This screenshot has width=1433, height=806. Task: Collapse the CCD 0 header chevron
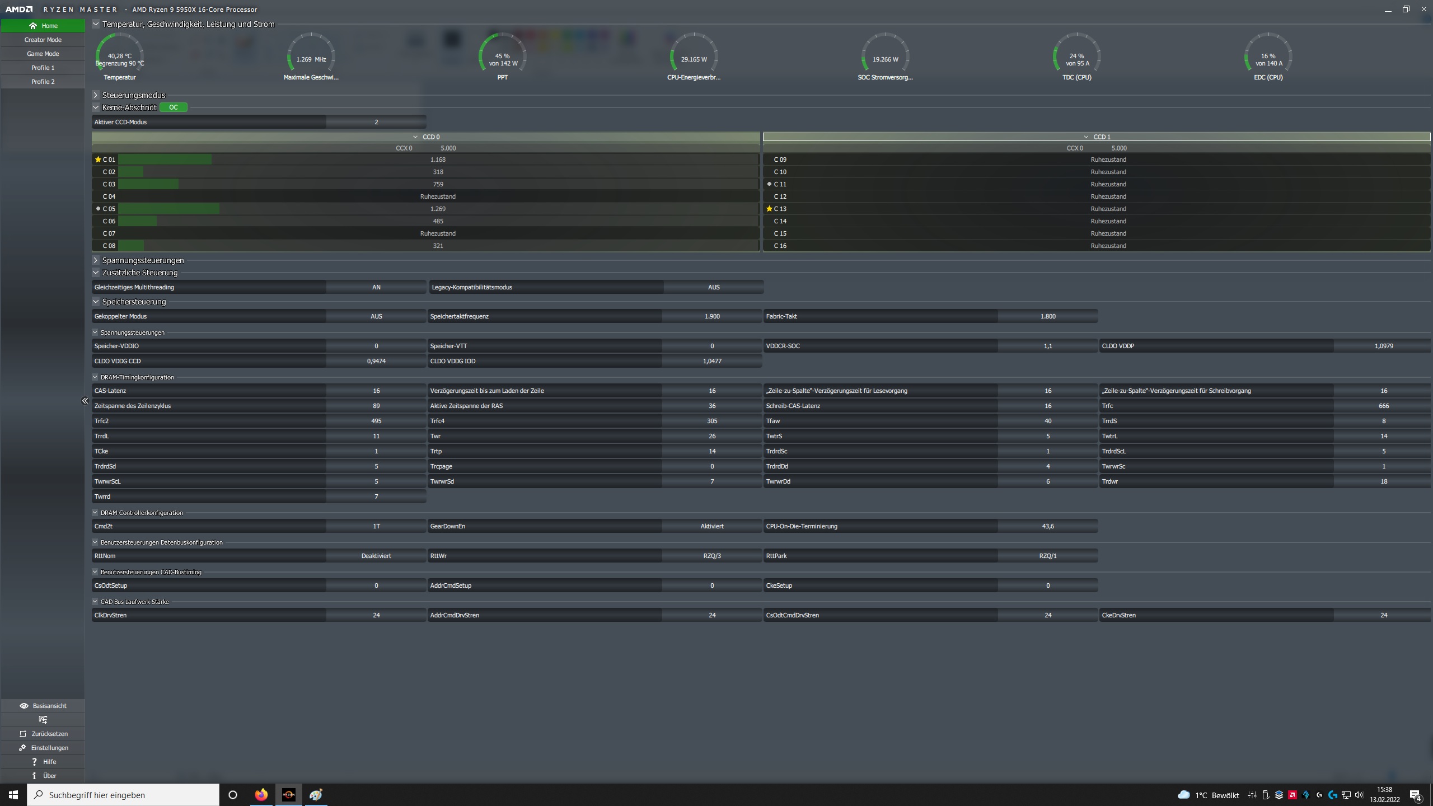coord(415,137)
